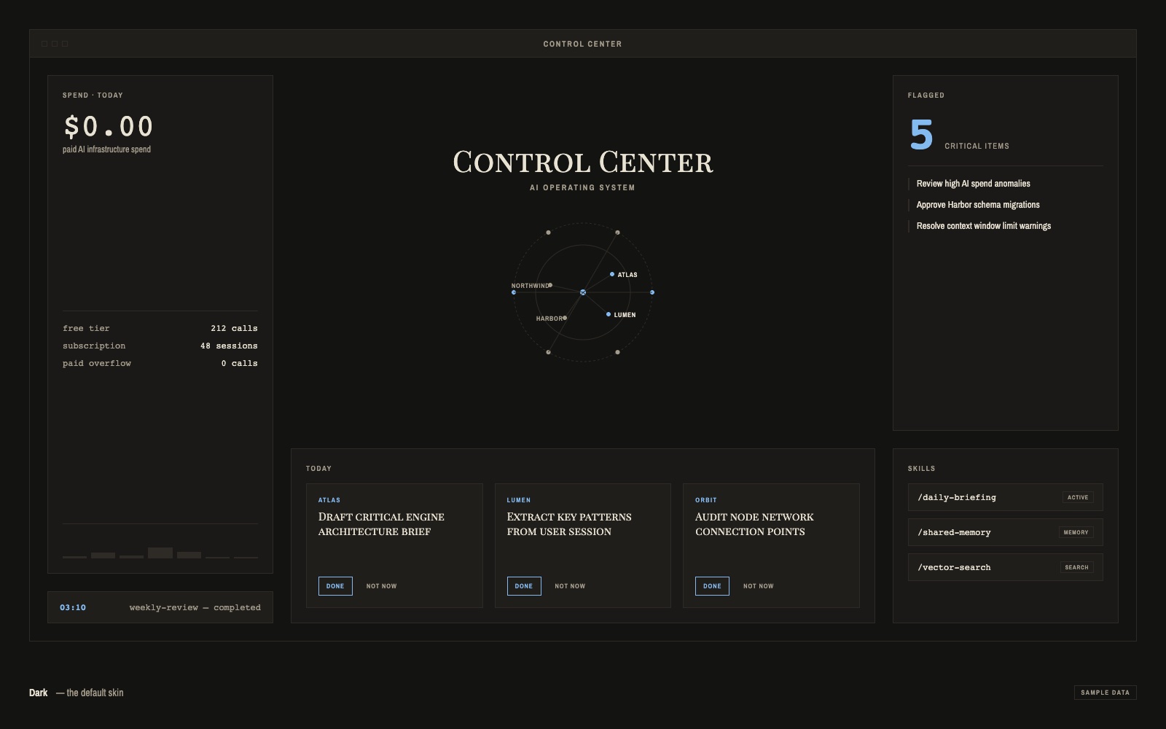This screenshot has height=729, width=1166.
Task: Click the 'Dark' skin name label
Action: (x=39, y=693)
